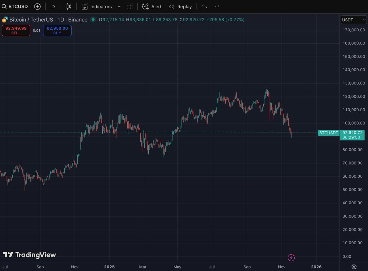The width and height of the screenshot is (368, 271).
Task: Toggle the green market status dot
Action: click(93, 20)
